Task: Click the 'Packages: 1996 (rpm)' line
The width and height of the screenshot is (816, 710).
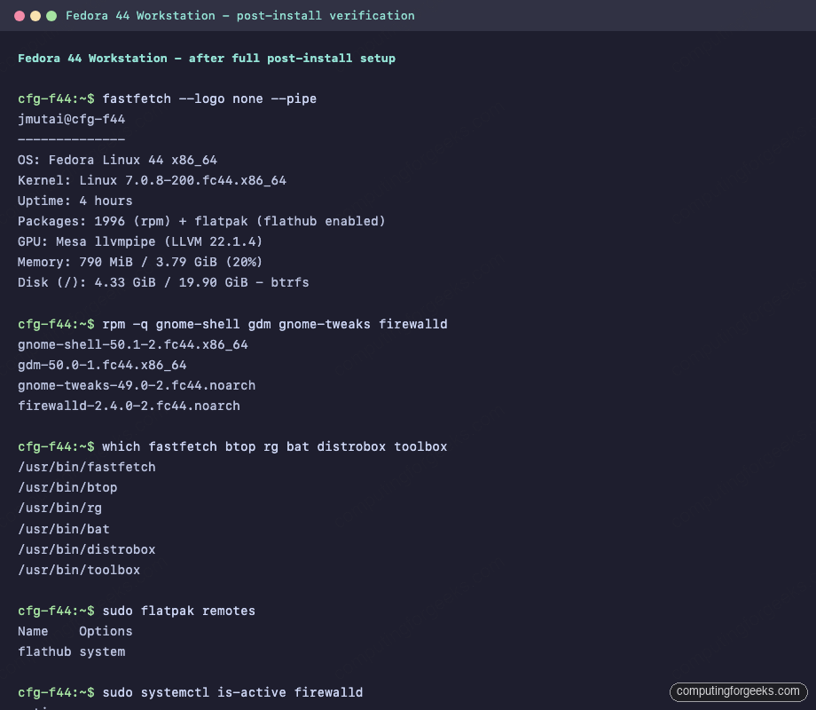Action: point(201,221)
